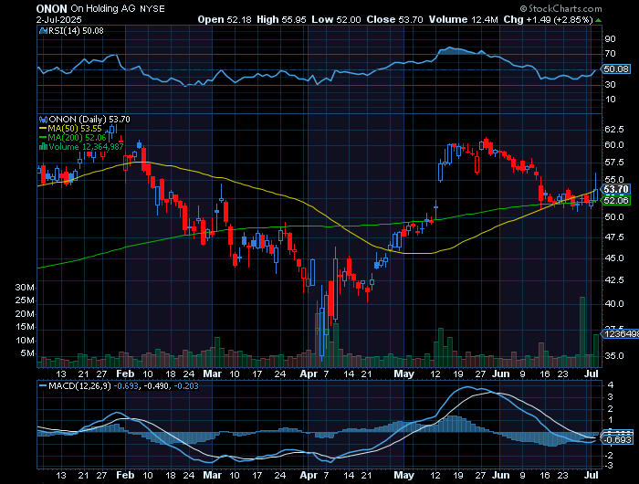Screen dimensions: 639x484
Task: Click the 30 label on the RSI axis
Action: (610, 85)
